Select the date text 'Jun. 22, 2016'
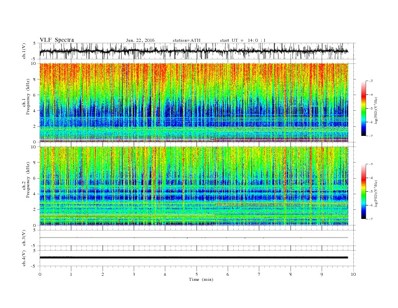 (x=140, y=40)
